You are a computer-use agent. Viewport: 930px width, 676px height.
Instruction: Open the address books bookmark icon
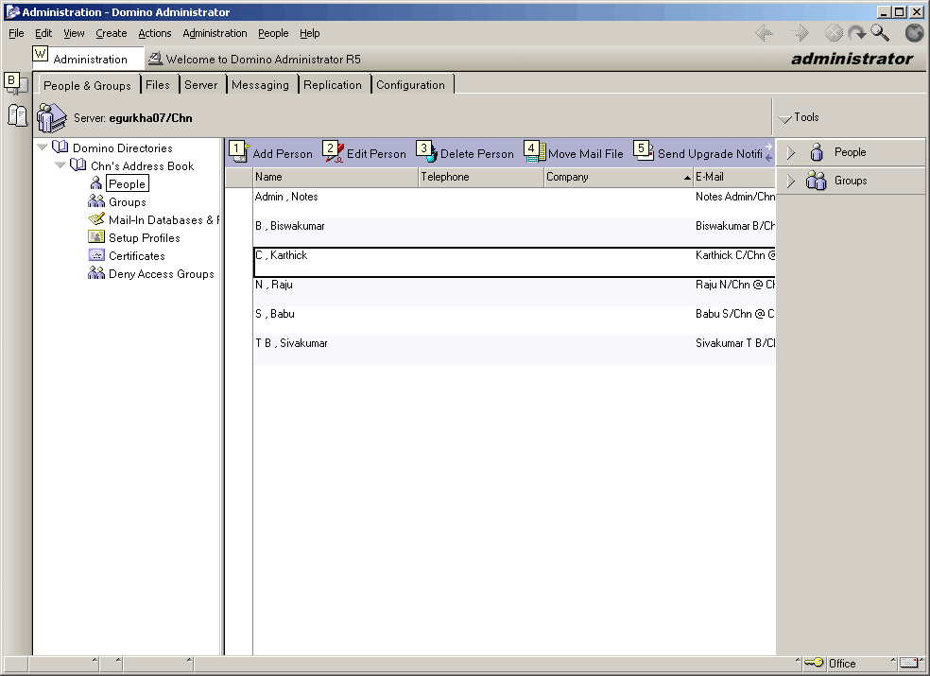(x=17, y=115)
